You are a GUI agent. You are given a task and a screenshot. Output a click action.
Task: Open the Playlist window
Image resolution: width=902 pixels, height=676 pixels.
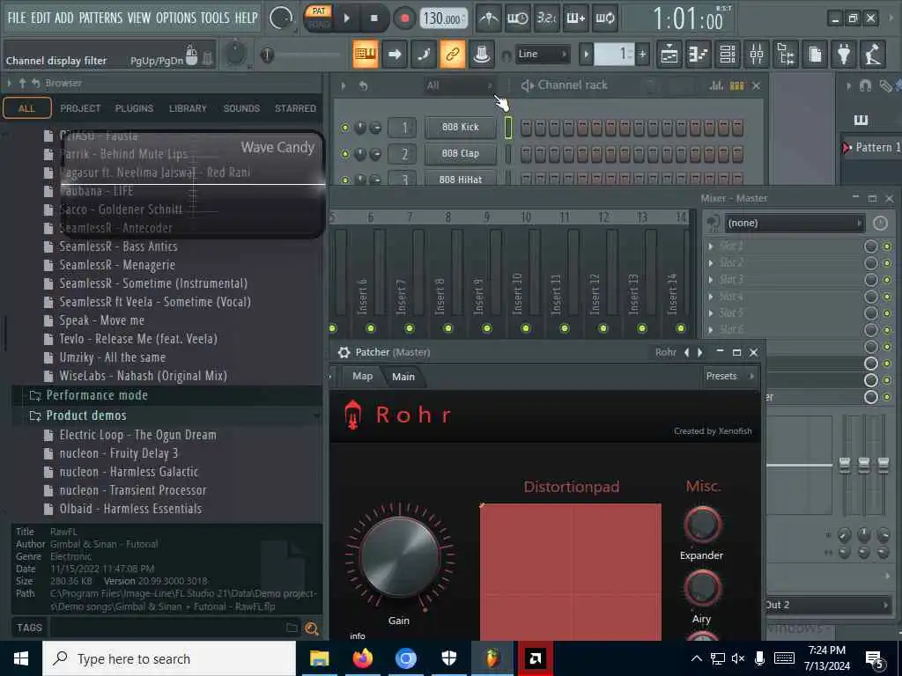[669, 55]
